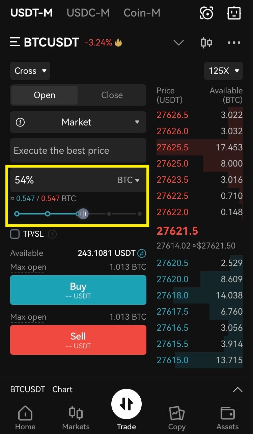Expand the BTC unit dropdown
253x434 pixels.
pyautogui.click(x=128, y=180)
